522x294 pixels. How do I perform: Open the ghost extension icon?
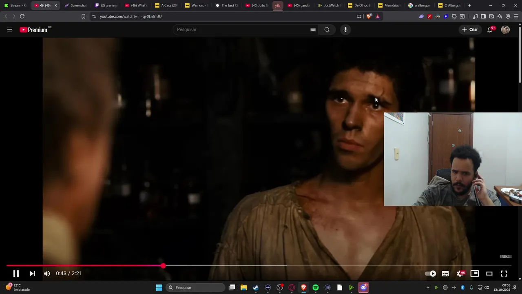pos(421,16)
